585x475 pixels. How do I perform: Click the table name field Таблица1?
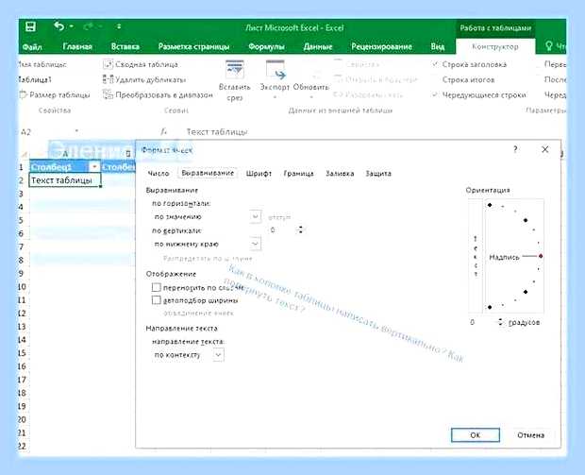pyautogui.click(x=36, y=79)
